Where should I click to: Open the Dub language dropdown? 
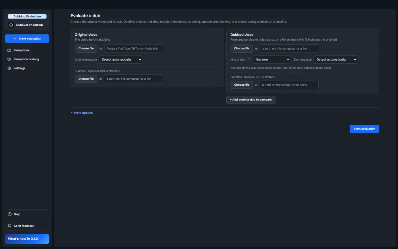coord(335,59)
